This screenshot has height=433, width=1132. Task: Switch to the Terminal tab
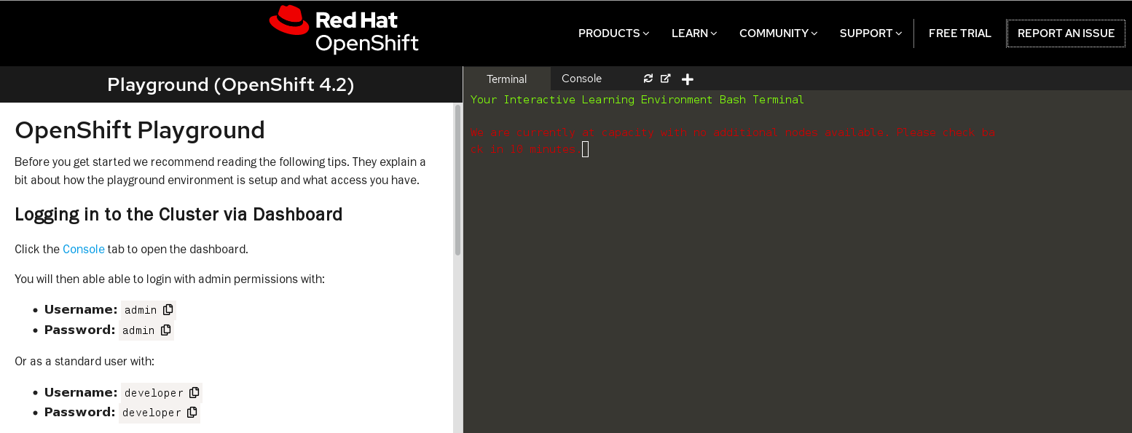[506, 79]
